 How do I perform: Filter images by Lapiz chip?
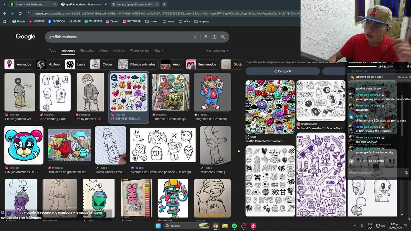click(76, 64)
